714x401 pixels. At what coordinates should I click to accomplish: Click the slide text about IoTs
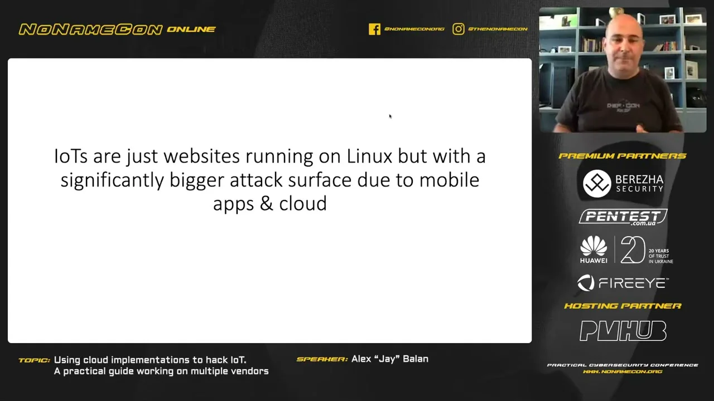270,179
